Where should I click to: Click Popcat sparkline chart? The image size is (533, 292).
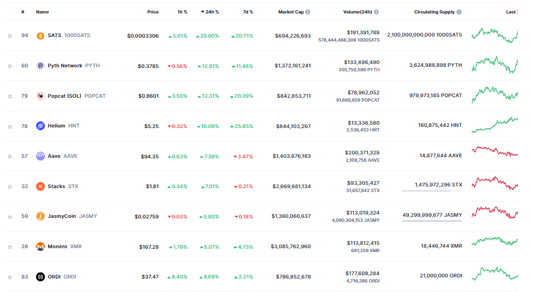coord(495,94)
